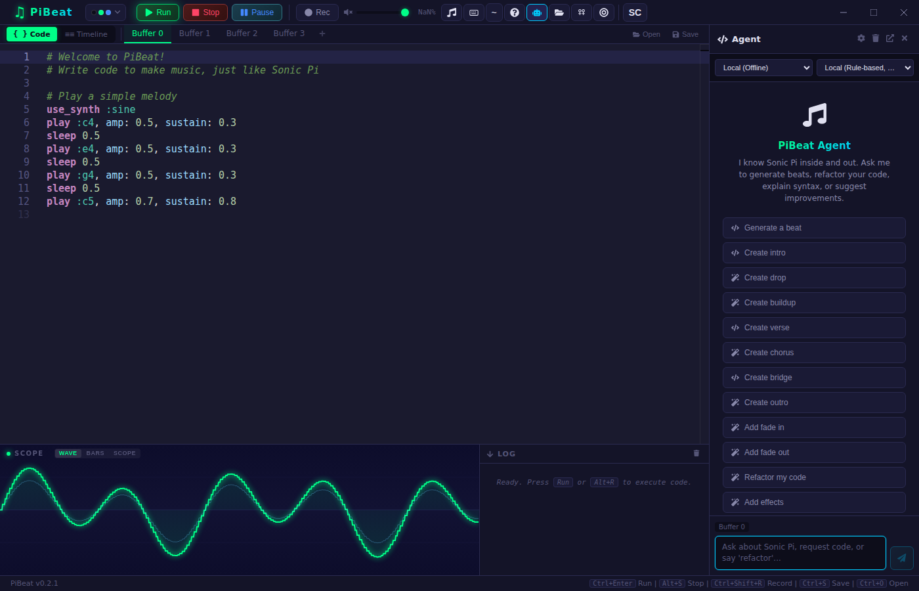Open the folder browser toolbar icon
The image size is (919, 591).
pyautogui.click(x=559, y=12)
